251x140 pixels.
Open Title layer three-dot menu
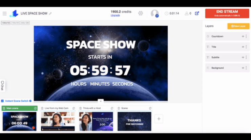tap(246, 47)
